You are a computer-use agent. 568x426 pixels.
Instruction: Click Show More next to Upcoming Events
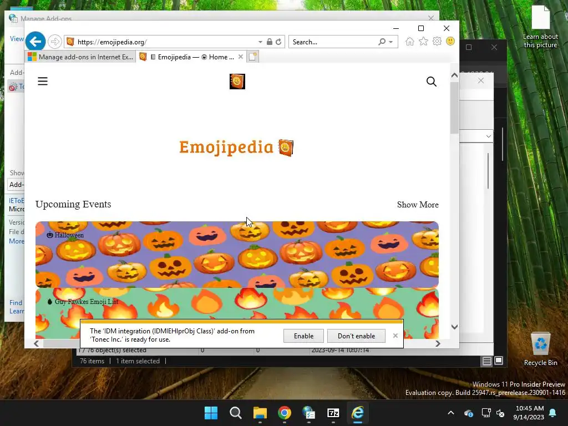pos(418,205)
